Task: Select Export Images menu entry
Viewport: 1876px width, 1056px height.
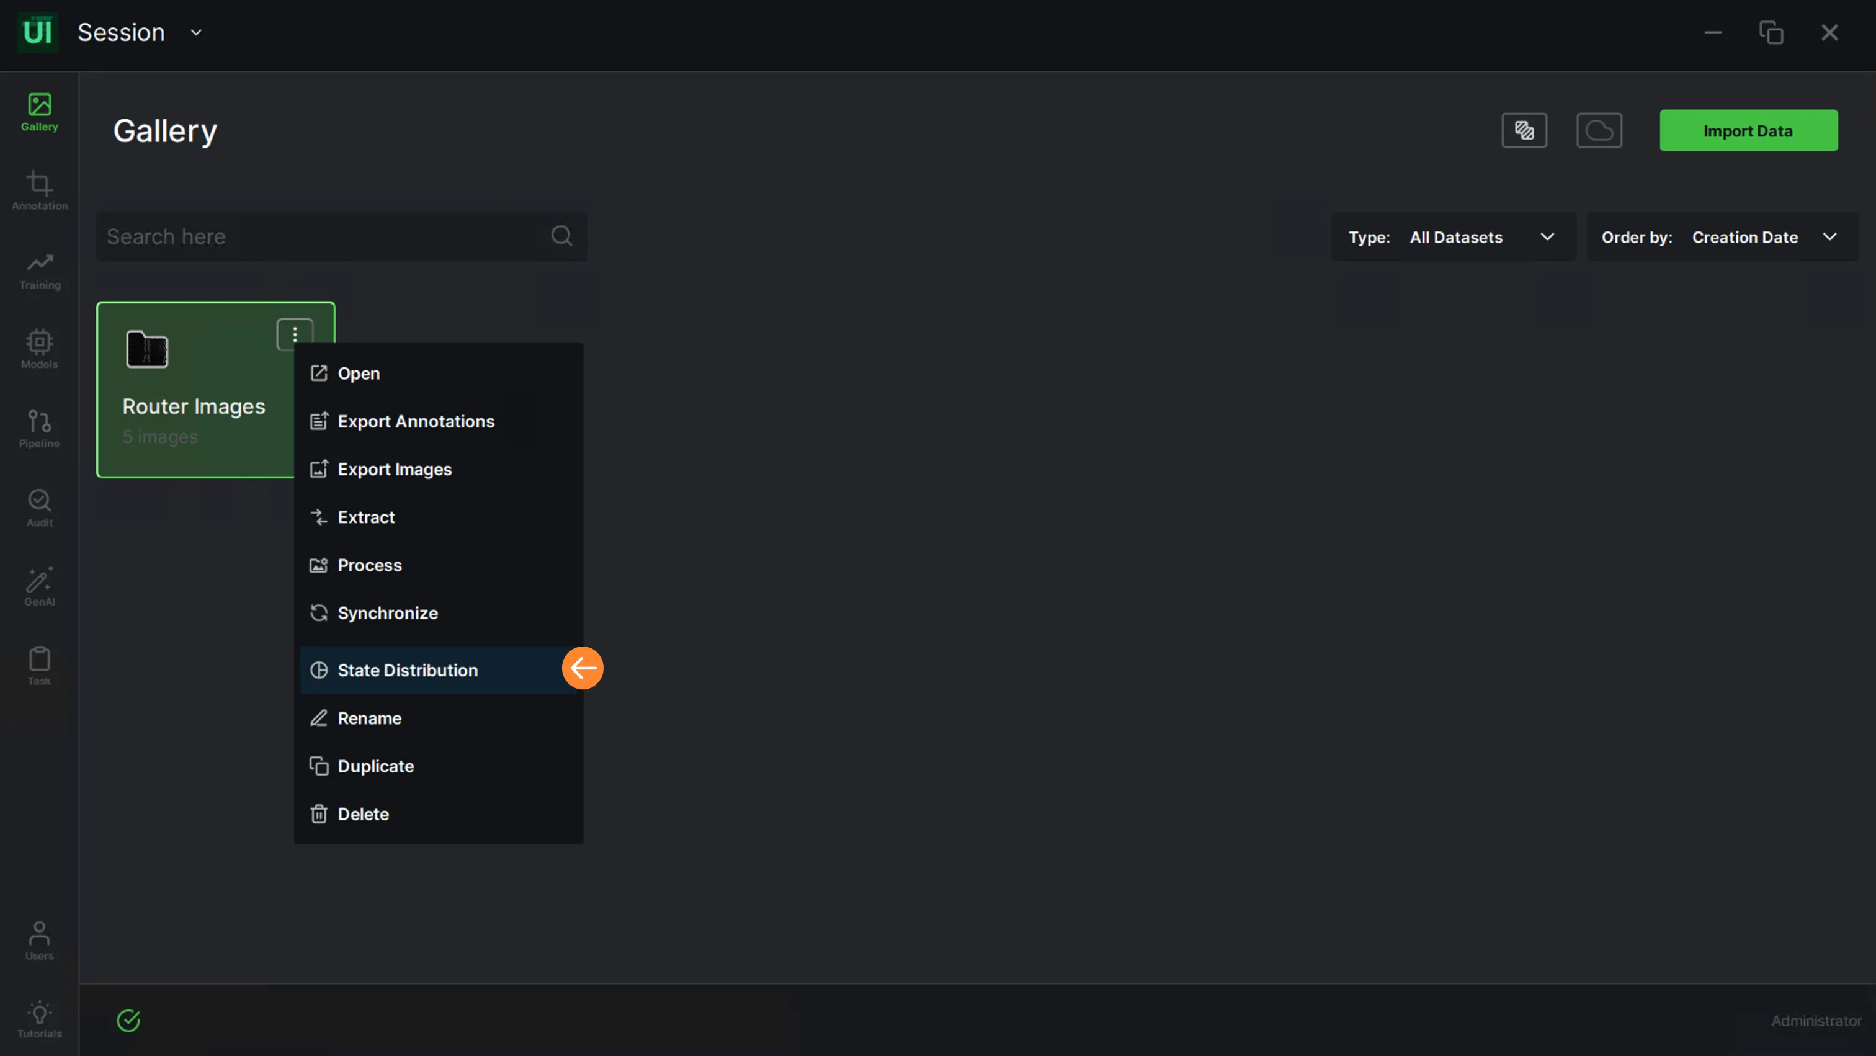Action: tap(439, 469)
